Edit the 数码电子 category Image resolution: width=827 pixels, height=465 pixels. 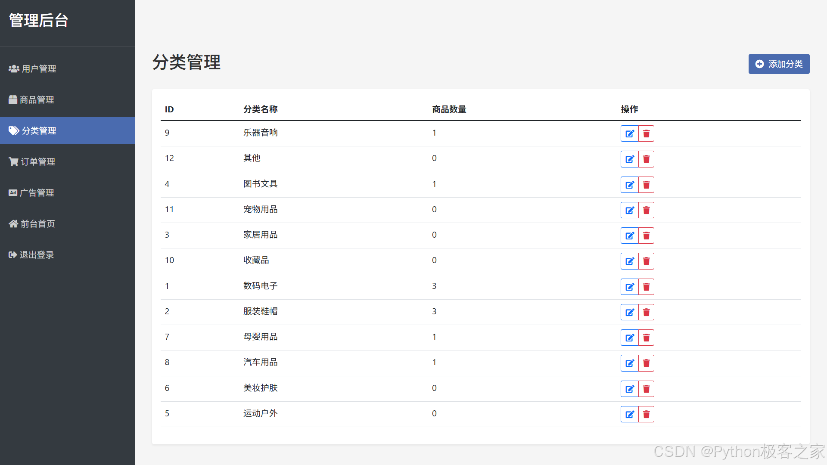pyautogui.click(x=629, y=287)
